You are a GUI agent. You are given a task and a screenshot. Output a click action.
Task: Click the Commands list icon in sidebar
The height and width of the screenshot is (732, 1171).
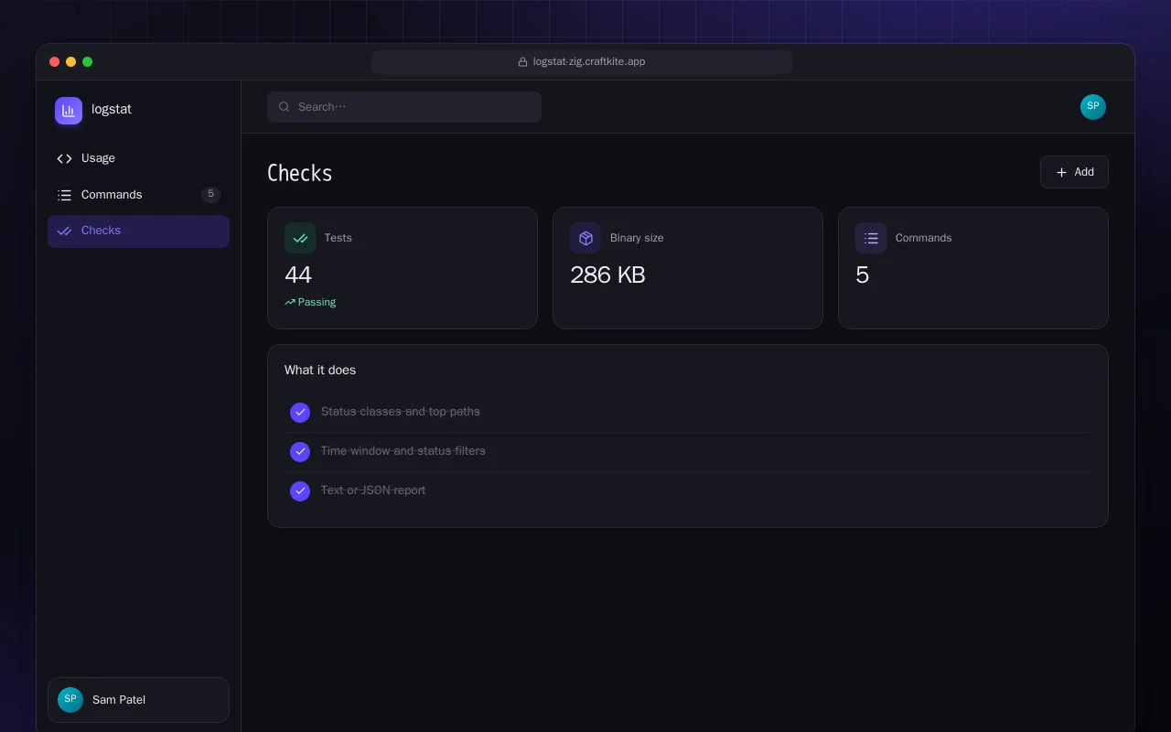click(64, 195)
